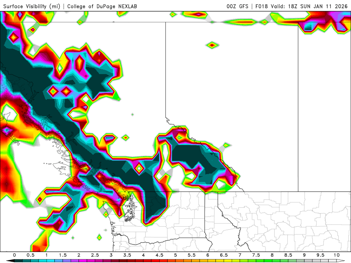The width and height of the screenshot is (351, 263).
Task: Click the "18Z SUN JAN 11 2026" valid time
Action: [x=318, y=7]
